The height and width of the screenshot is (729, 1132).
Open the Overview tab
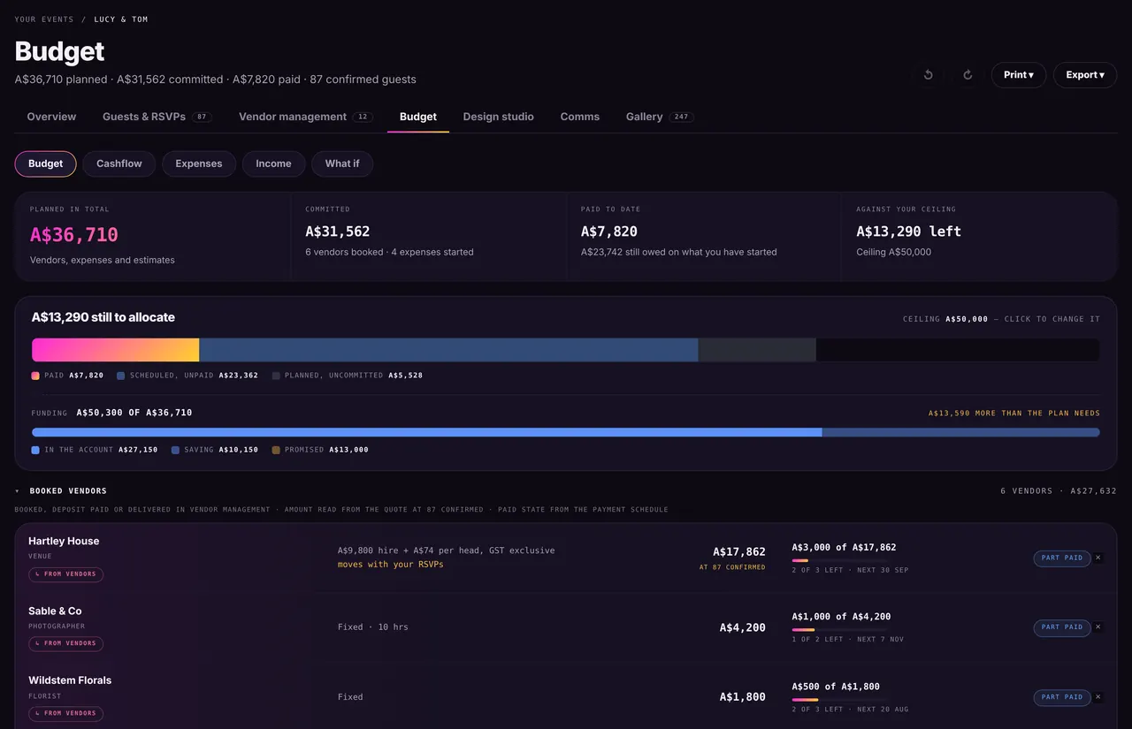click(51, 117)
